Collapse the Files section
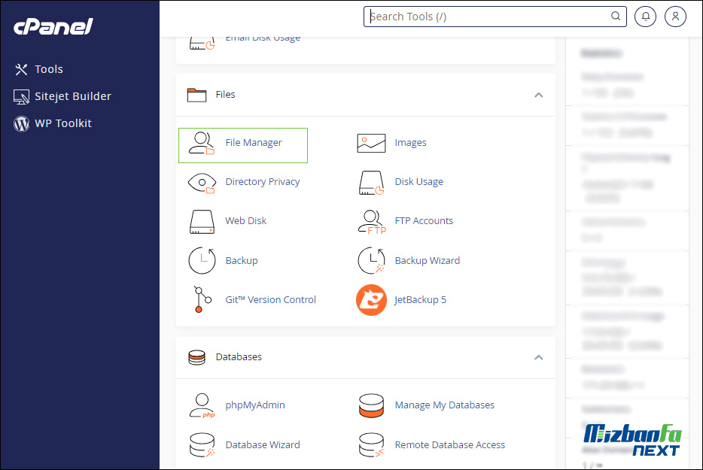This screenshot has height=470, width=703. click(x=538, y=95)
